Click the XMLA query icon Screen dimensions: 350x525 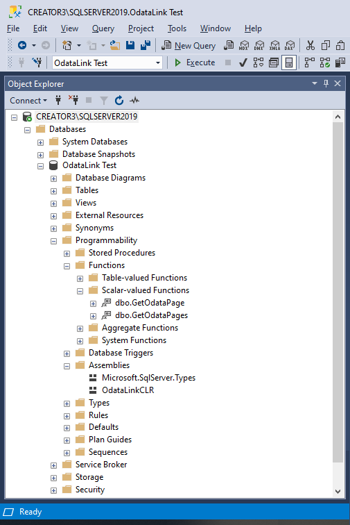274,45
